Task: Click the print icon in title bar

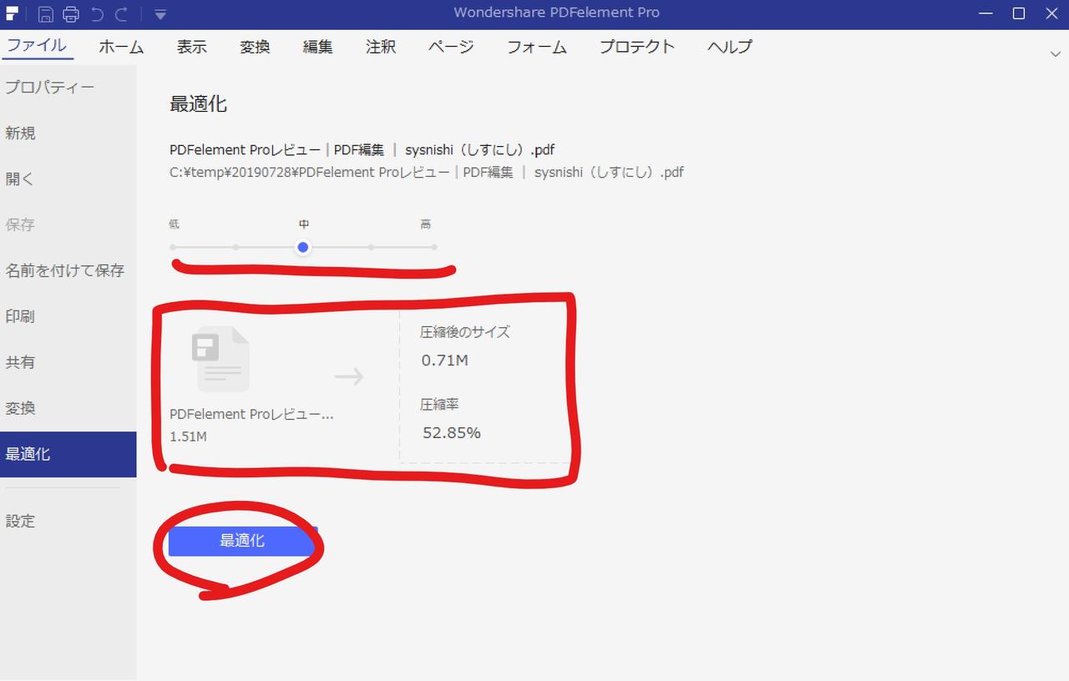Action: pyautogui.click(x=71, y=13)
